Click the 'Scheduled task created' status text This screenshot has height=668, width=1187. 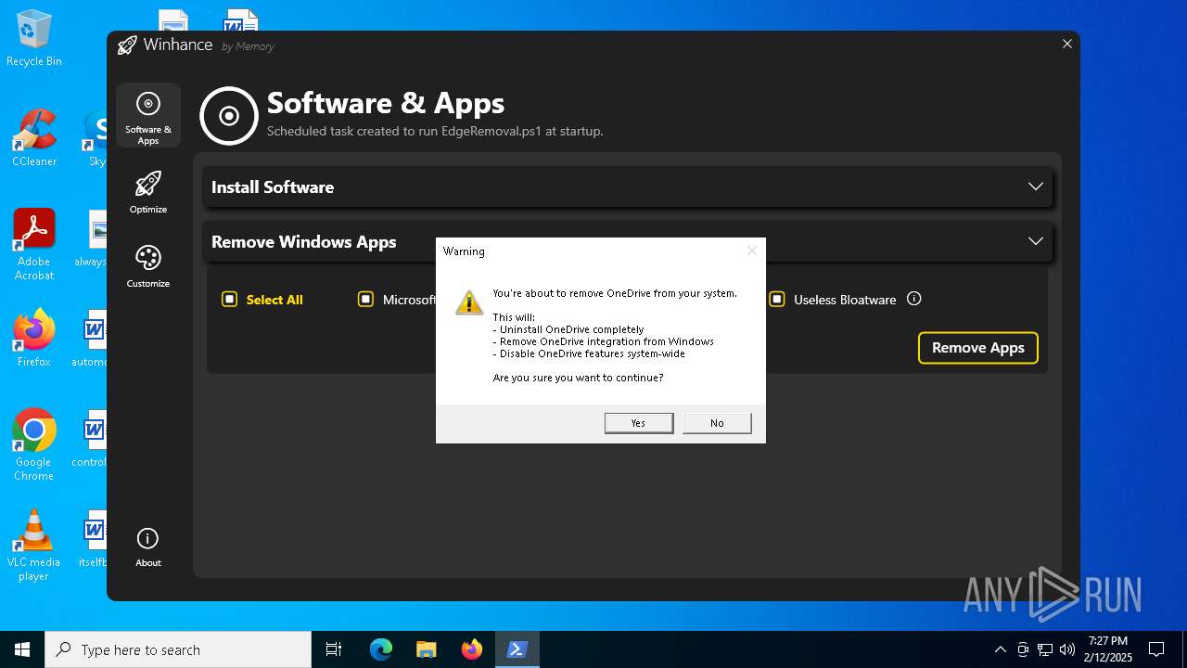(x=435, y=131)
